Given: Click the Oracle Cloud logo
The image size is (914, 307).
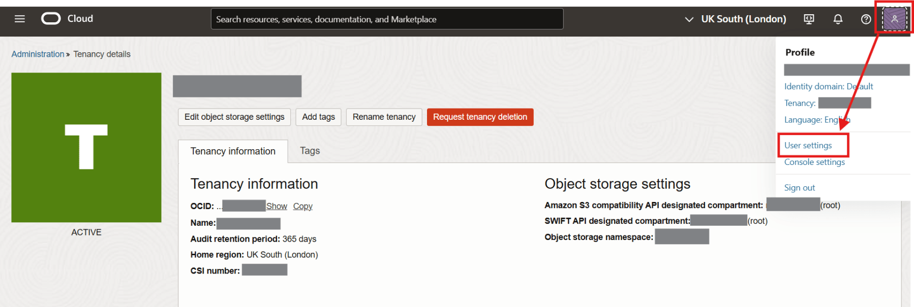Looking at the screenshot, I should click(x=67, y=19).
